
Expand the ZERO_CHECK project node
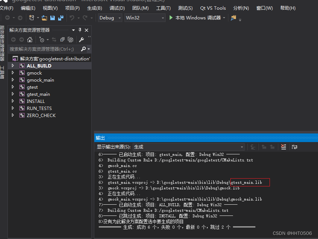pos(13,115)
